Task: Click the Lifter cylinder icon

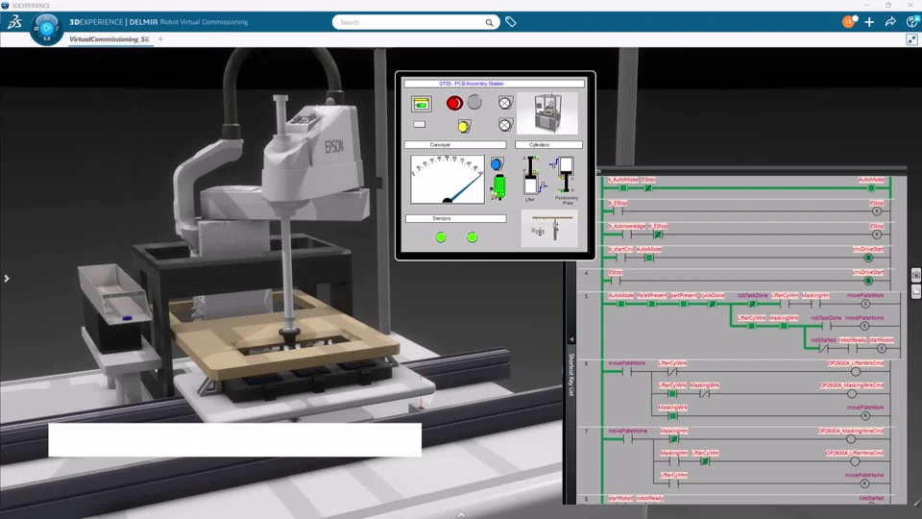Action: pyautogui.click(x=531, y=177)
